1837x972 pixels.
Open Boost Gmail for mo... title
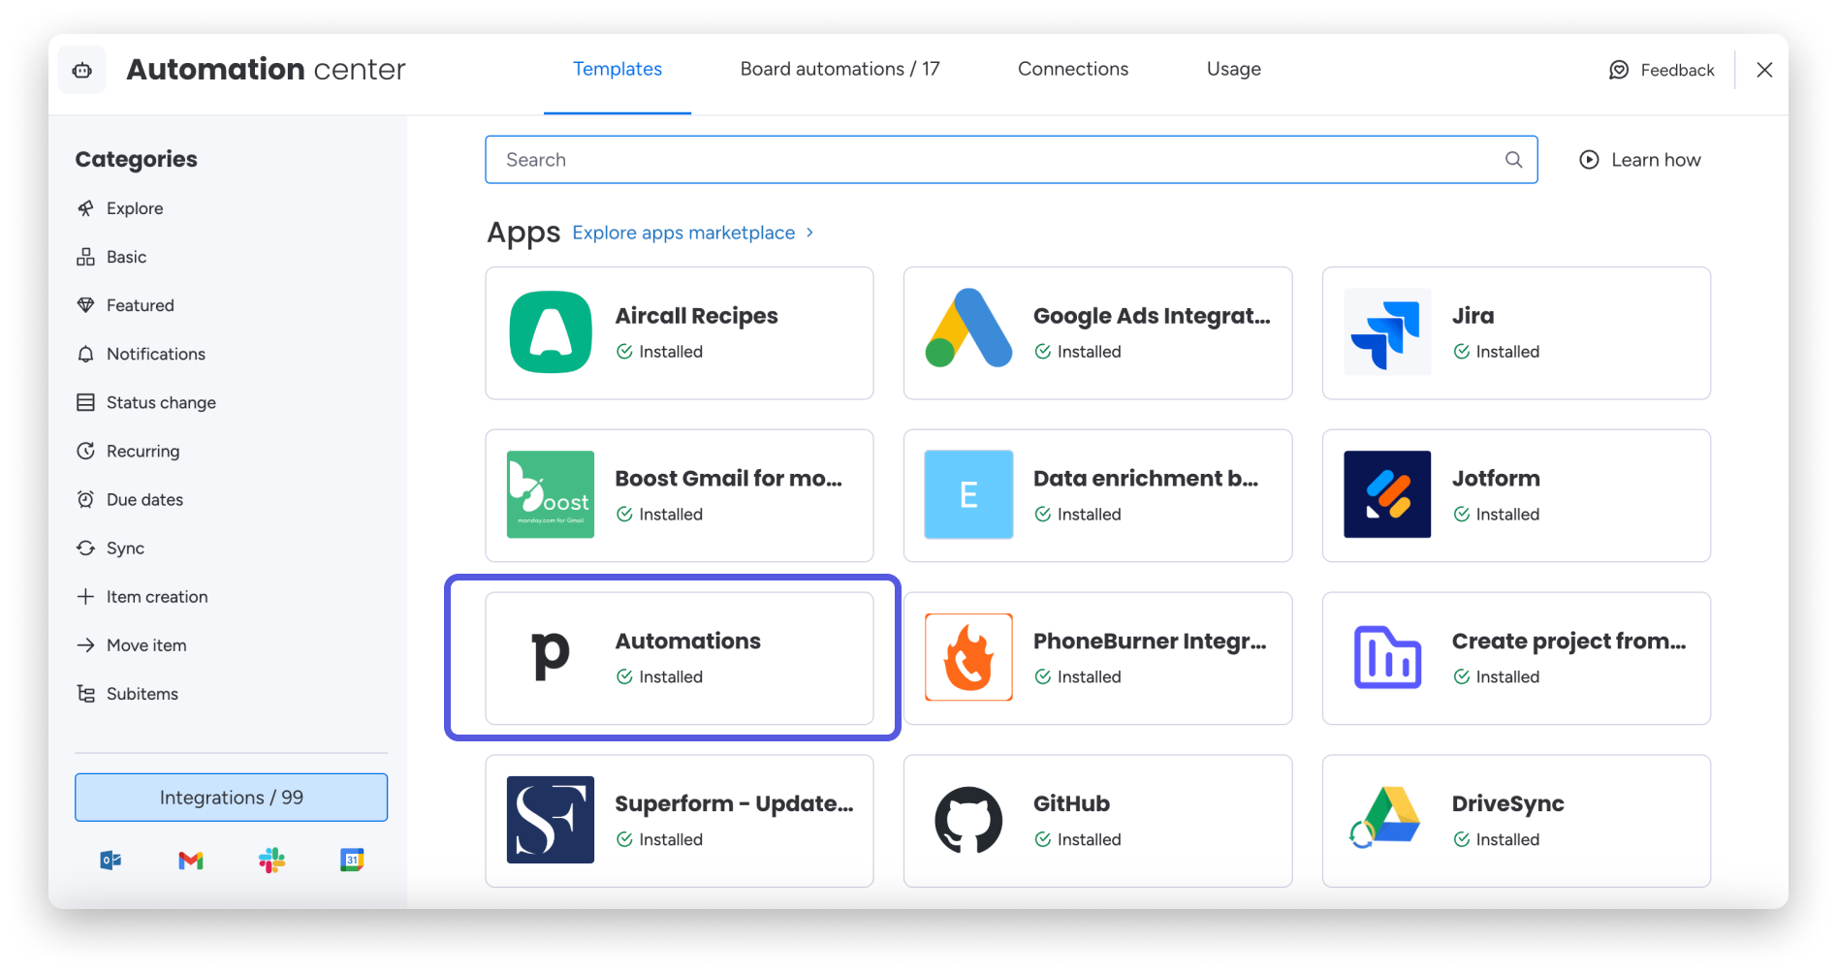pos(728,479)
